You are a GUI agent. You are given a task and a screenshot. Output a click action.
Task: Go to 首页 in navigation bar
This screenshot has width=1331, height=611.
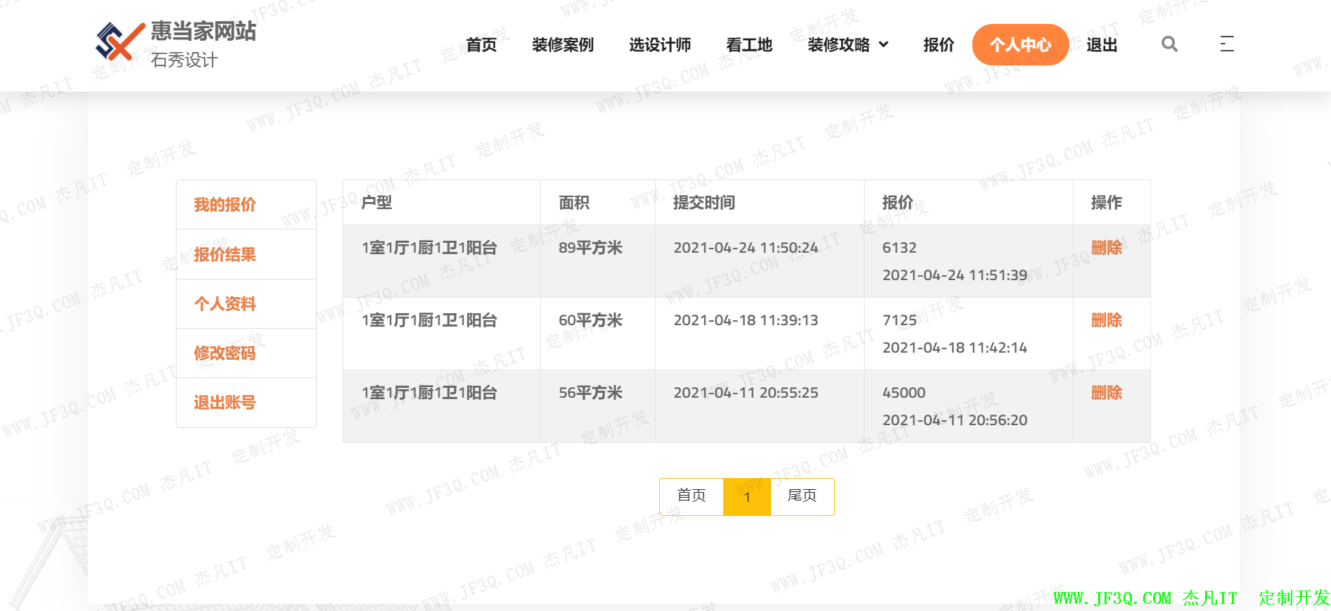[x=481, y=45]
